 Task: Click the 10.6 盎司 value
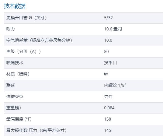coord(113,29)
